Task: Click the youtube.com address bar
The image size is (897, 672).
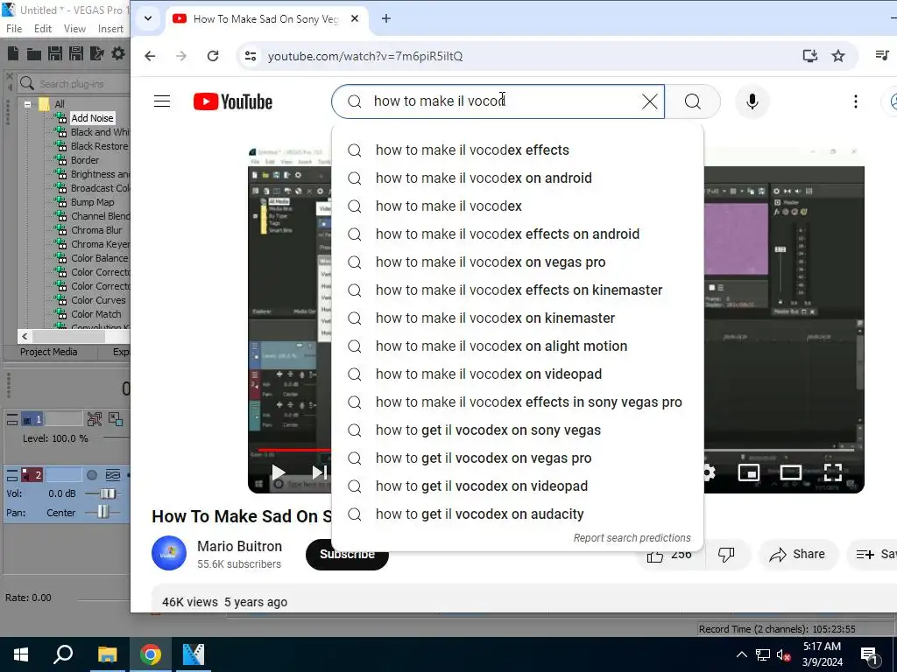Action: (x=365, y=56)
